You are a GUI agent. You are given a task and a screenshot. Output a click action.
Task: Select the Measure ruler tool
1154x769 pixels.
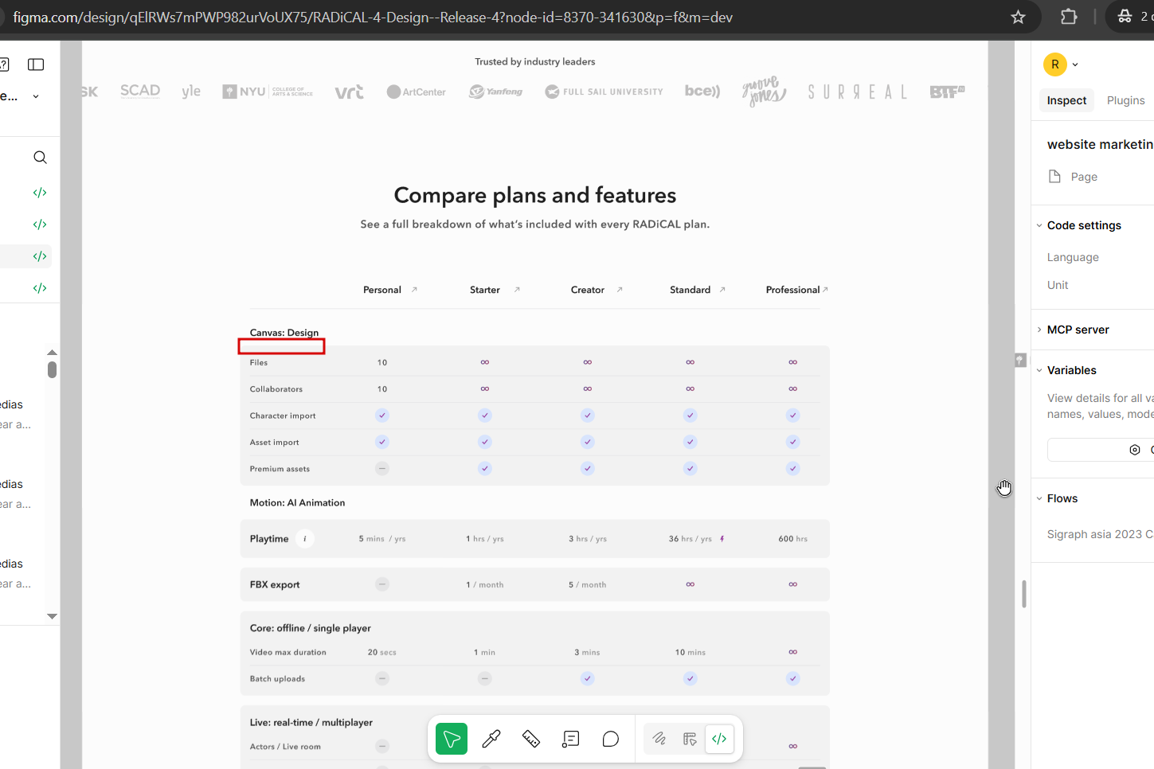pos(531,739)
